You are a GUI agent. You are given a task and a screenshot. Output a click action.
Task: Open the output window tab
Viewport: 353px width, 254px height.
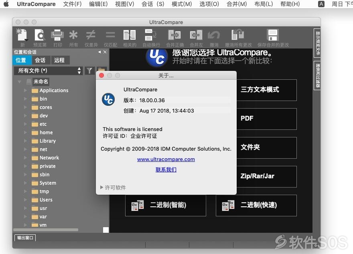[25, 238]
